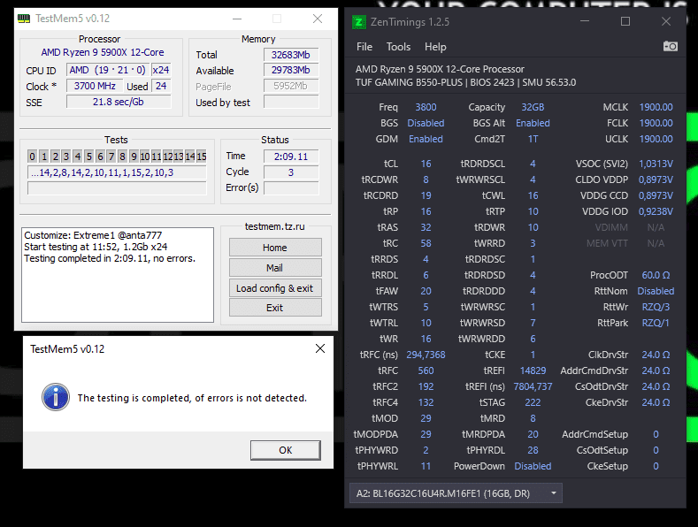The width and height of the screenshot is (698, 527).
Task: Click the tREFI value 14829
Action: (533, 370)
